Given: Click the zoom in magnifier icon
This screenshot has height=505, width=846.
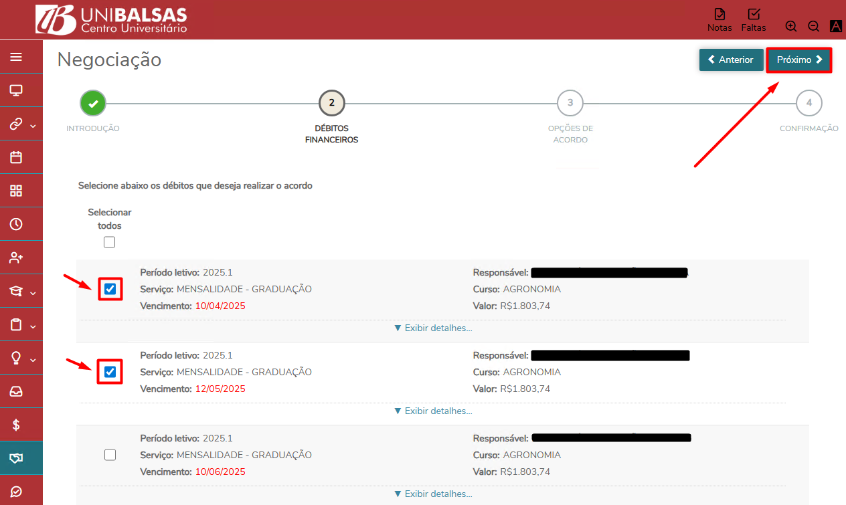Looking at the screenshot, I should pos(791,26).
